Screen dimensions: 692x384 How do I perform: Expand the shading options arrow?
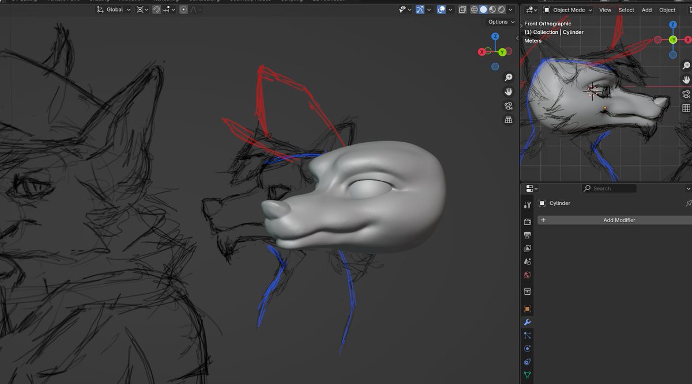tap(511, 10)
